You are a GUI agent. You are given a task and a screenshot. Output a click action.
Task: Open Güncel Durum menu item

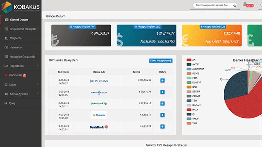[x=21, y=20]
